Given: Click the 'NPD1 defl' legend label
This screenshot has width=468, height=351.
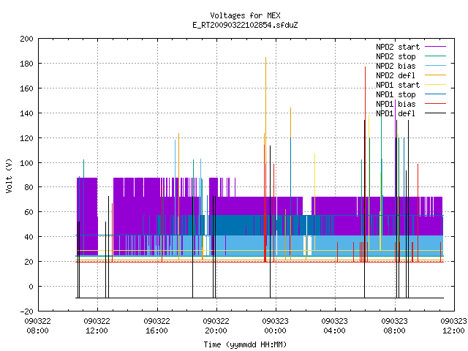Looking at the screenshot, I should click(x=396, y=113).
